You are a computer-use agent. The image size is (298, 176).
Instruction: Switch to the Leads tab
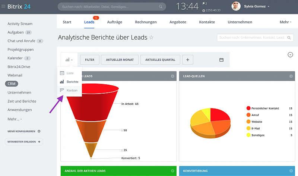click(89, 22)
